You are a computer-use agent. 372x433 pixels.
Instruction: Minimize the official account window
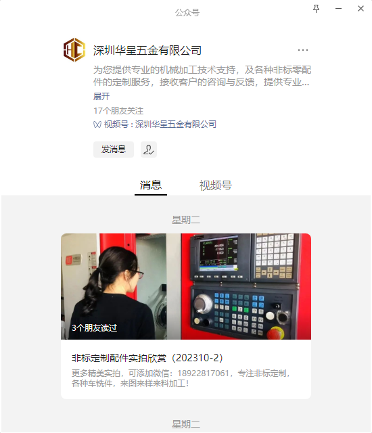(339, 9)
